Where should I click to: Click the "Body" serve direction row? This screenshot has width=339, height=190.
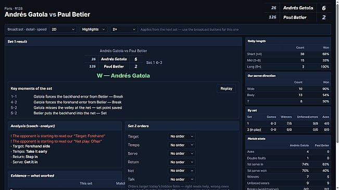click(288, 95)
